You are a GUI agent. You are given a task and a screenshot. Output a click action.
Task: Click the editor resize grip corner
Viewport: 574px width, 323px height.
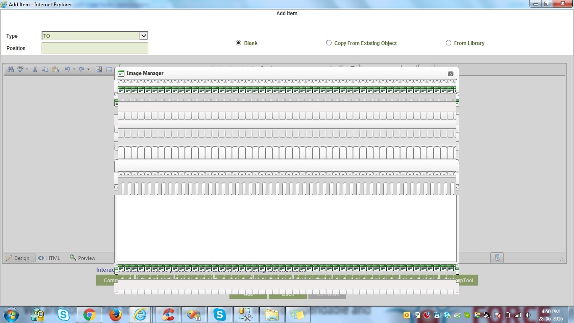pos(562,259)
